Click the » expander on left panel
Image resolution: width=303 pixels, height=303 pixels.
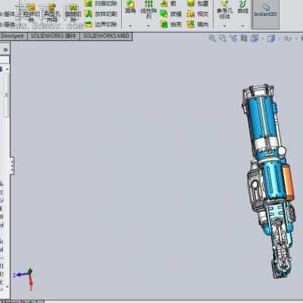(5, 50)
